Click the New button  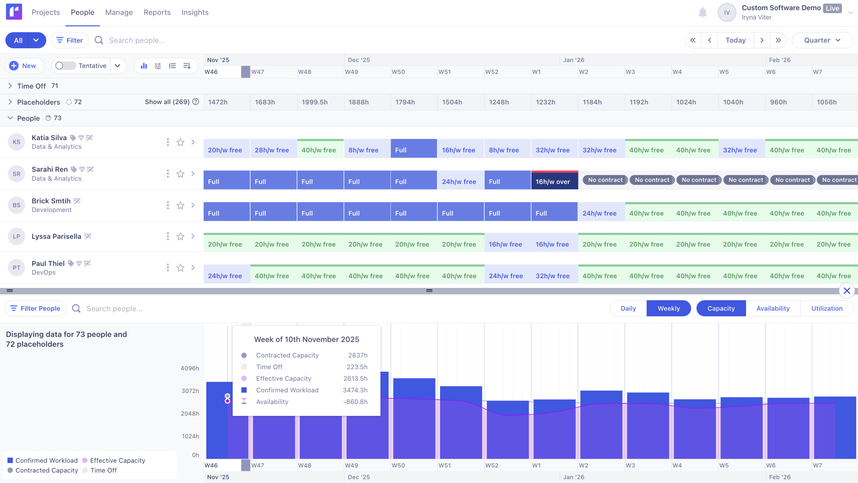pyautogui.click(x=24, y=66)
